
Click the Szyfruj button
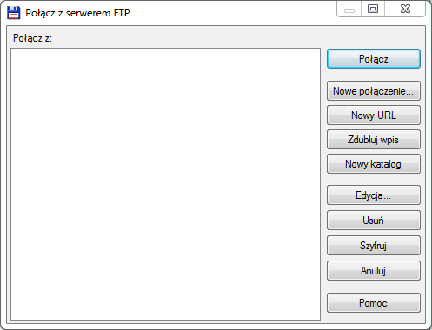(374, 246)
